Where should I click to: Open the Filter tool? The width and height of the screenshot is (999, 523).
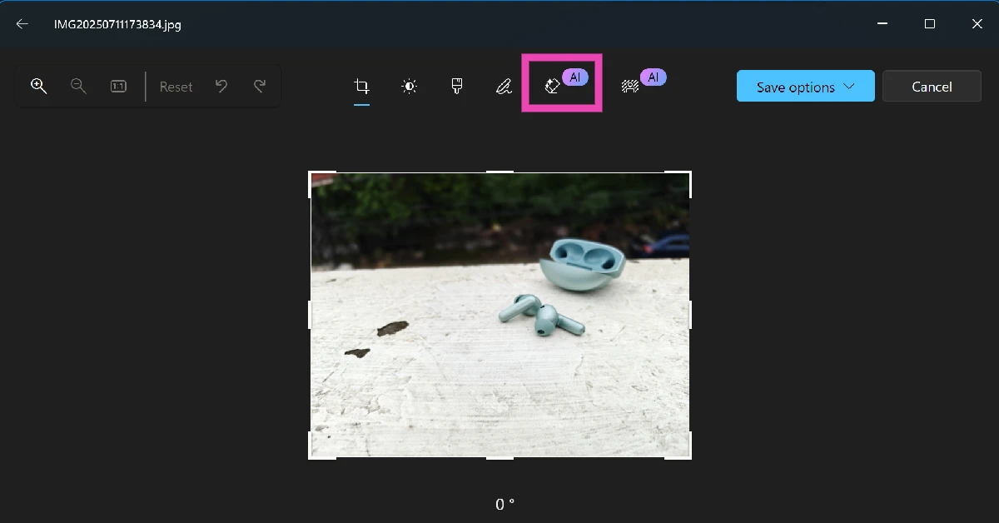456,87
